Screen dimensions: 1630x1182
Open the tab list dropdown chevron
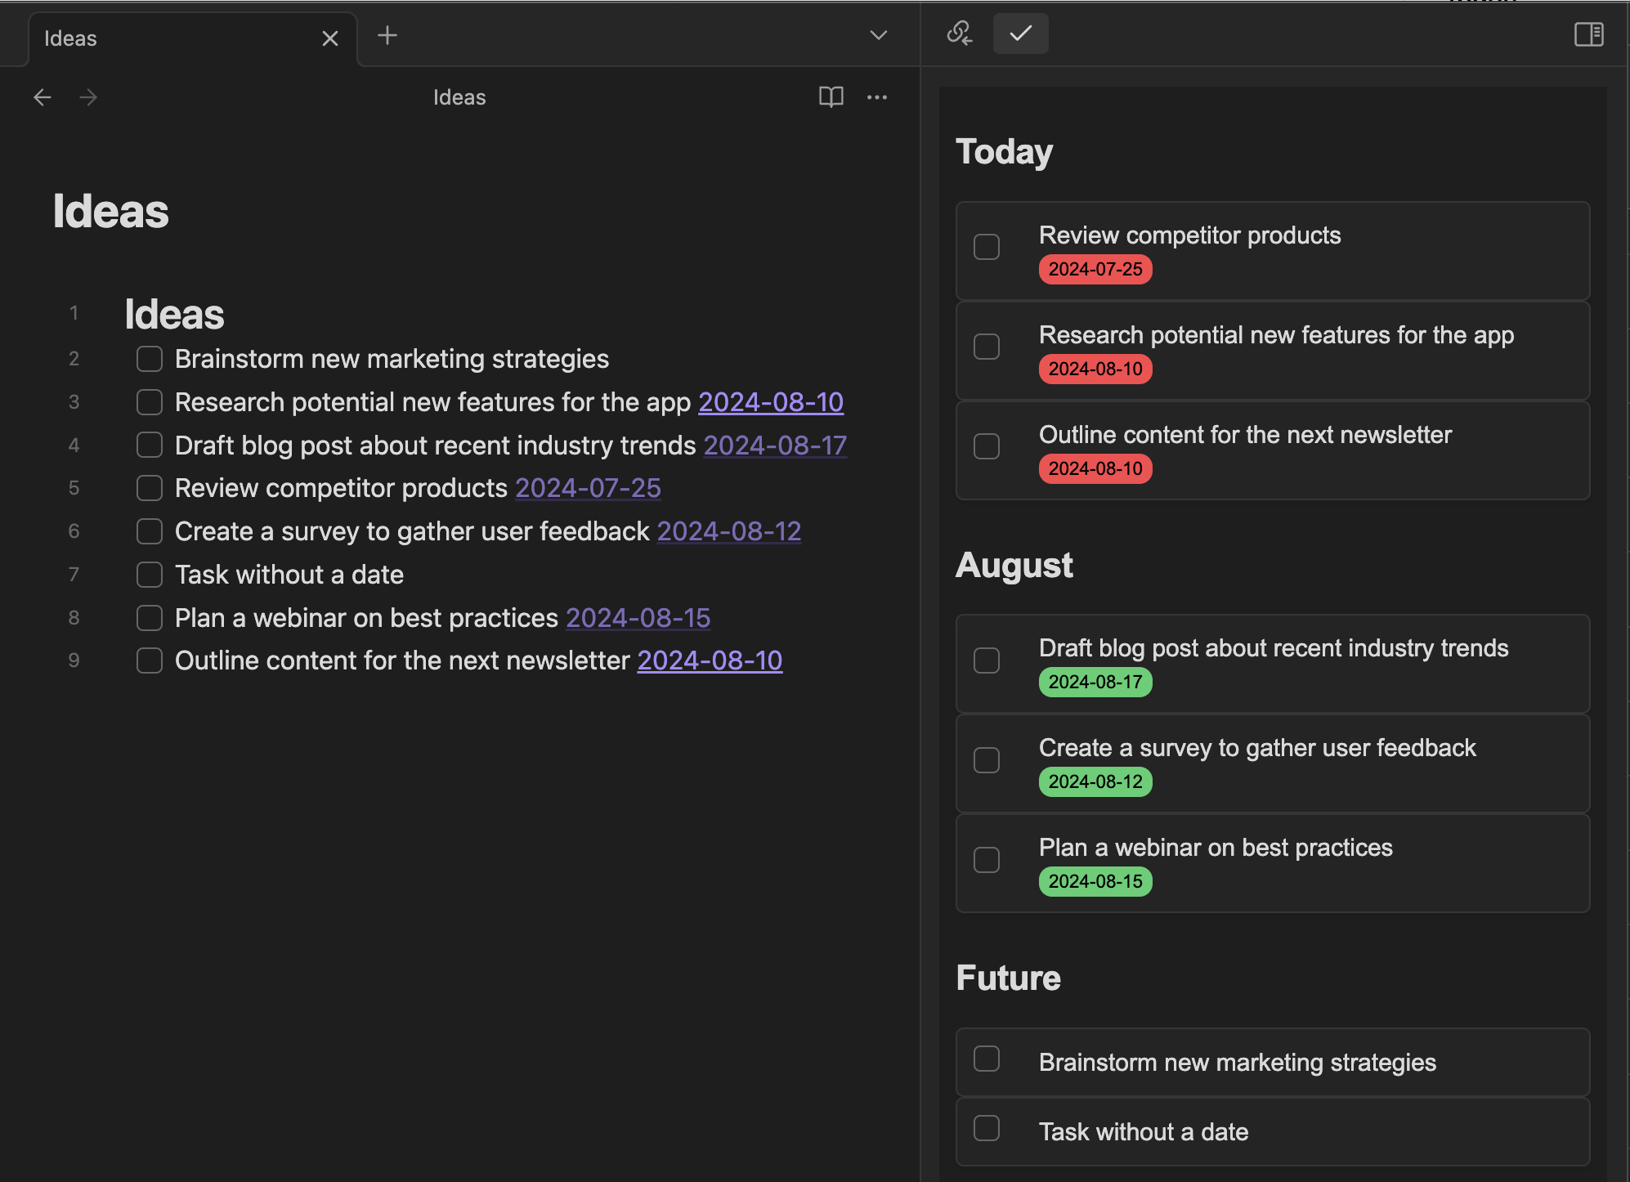[878, 35]
